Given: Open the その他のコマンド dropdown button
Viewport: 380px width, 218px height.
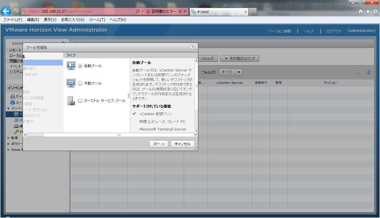Looking at the screenshot, I should point(240,58).
